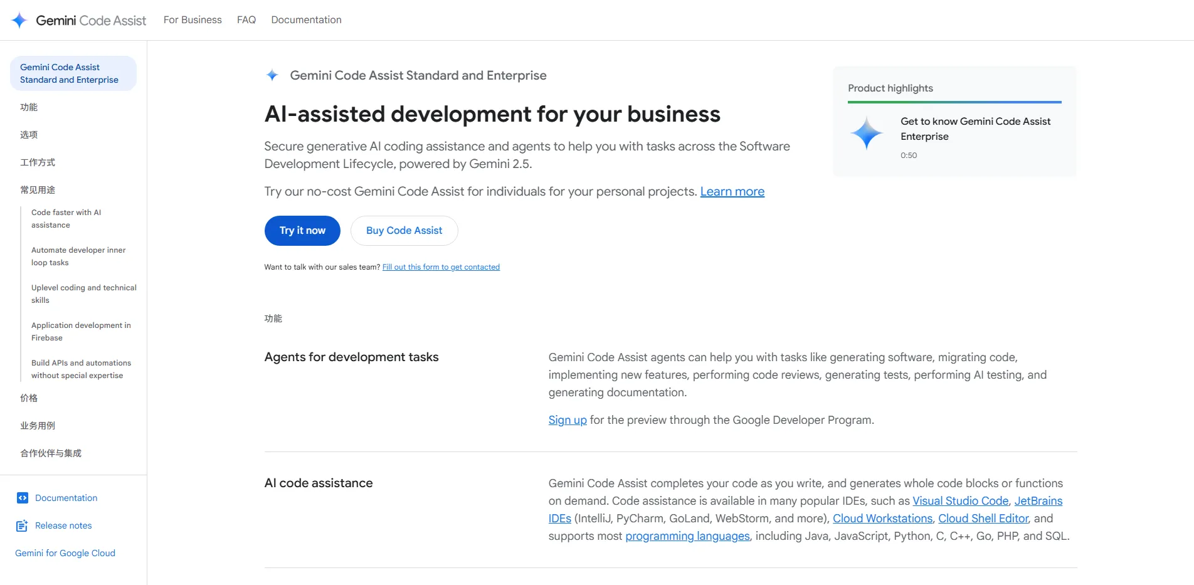Go to 合作伙伴与集成 in the sidebar

click(51, 453)
